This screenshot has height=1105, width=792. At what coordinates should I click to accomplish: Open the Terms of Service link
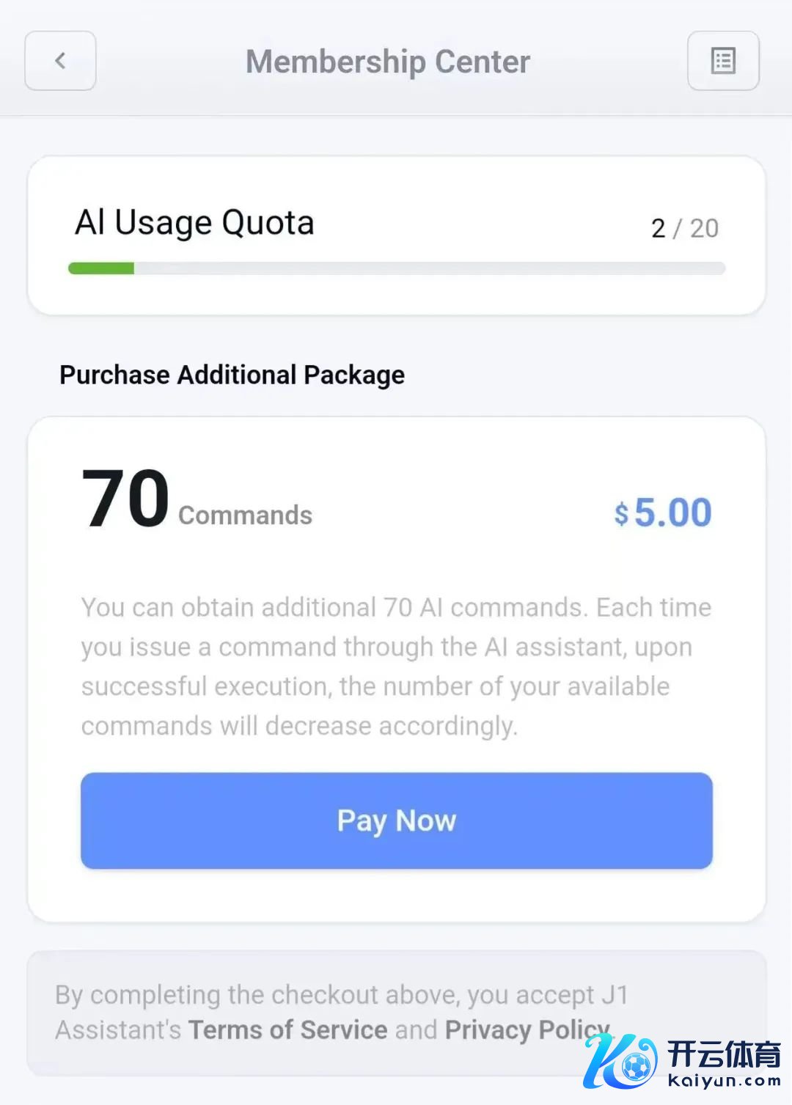pos(287,1029)
